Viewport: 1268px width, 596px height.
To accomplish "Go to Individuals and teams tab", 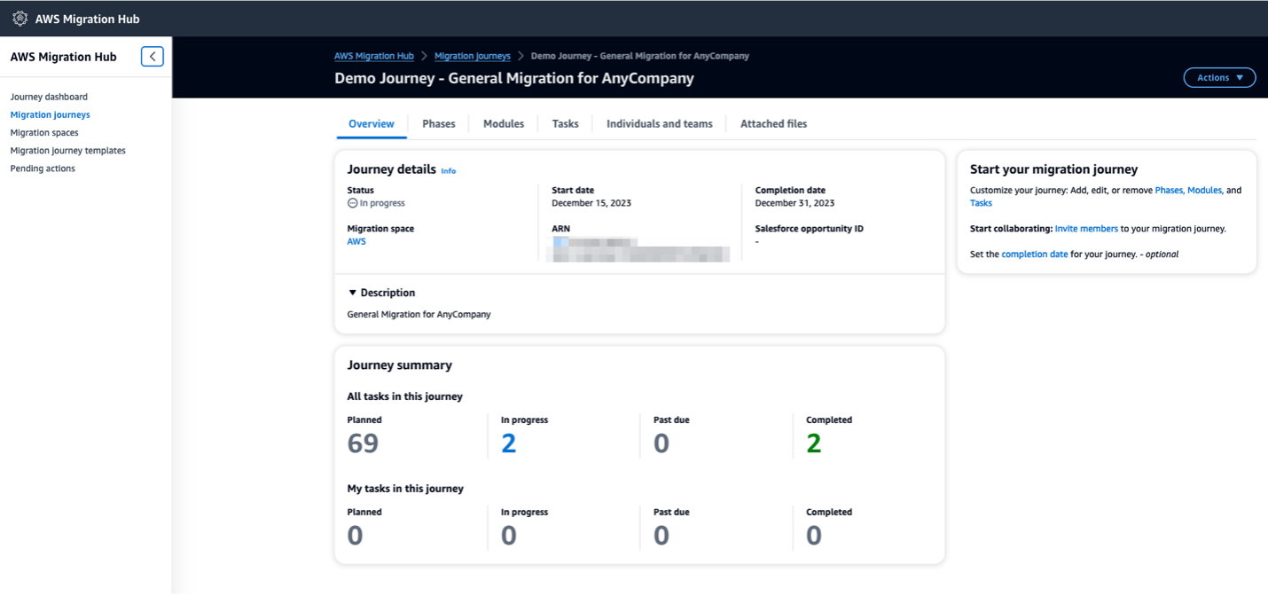I will pyautogui.click(x=659, y=124).
